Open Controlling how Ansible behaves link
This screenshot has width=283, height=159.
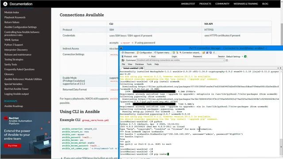click(x=22, y=34)
